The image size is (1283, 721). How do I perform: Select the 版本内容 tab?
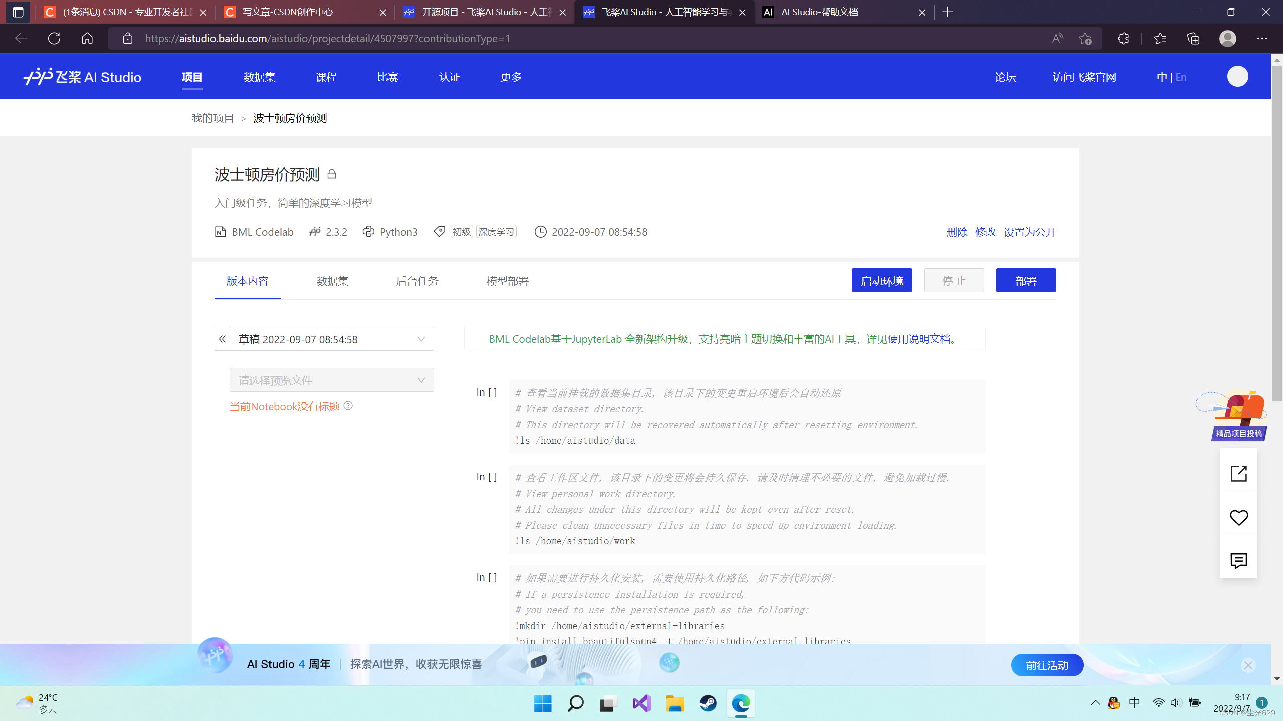[x=248, y=281]
